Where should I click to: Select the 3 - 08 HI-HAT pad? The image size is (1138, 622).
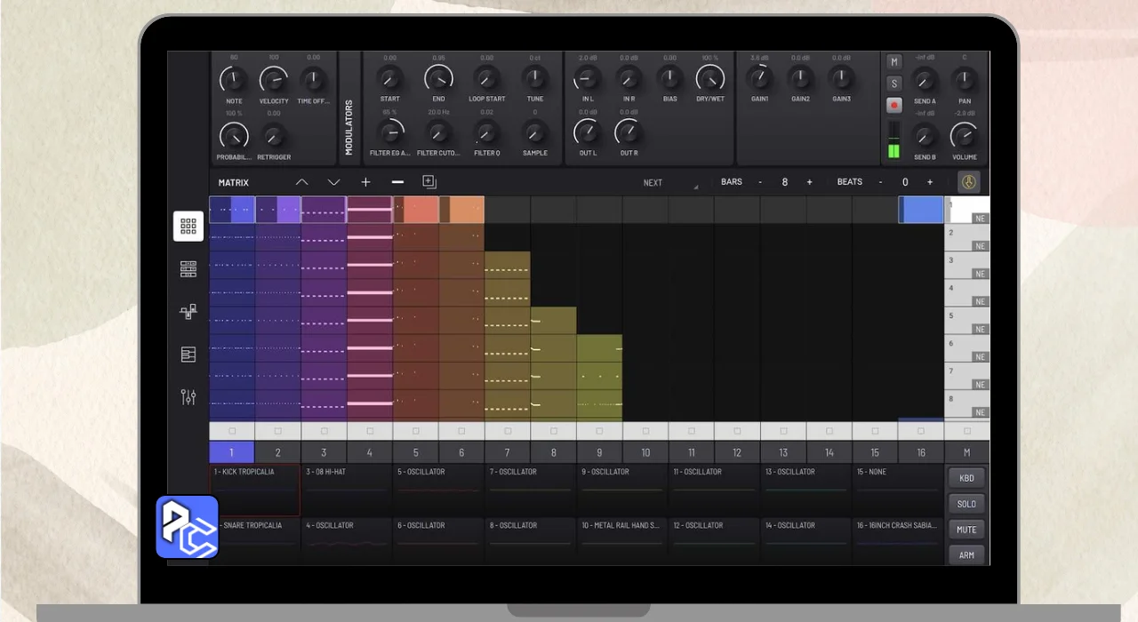(x=347, y=490)
